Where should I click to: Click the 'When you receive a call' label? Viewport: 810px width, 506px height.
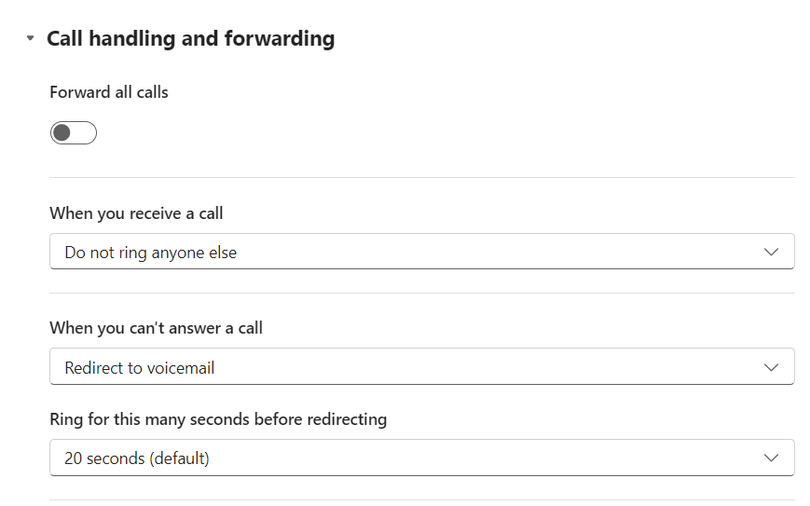[x=136, y=213]
